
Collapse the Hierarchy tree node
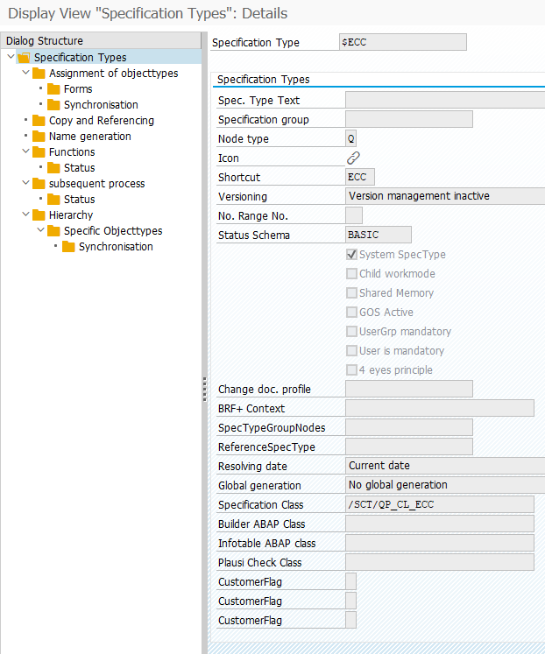coord(25,215)
